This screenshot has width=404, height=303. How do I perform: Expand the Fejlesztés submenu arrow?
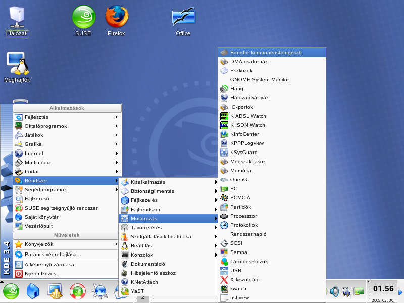coord(117,117)
